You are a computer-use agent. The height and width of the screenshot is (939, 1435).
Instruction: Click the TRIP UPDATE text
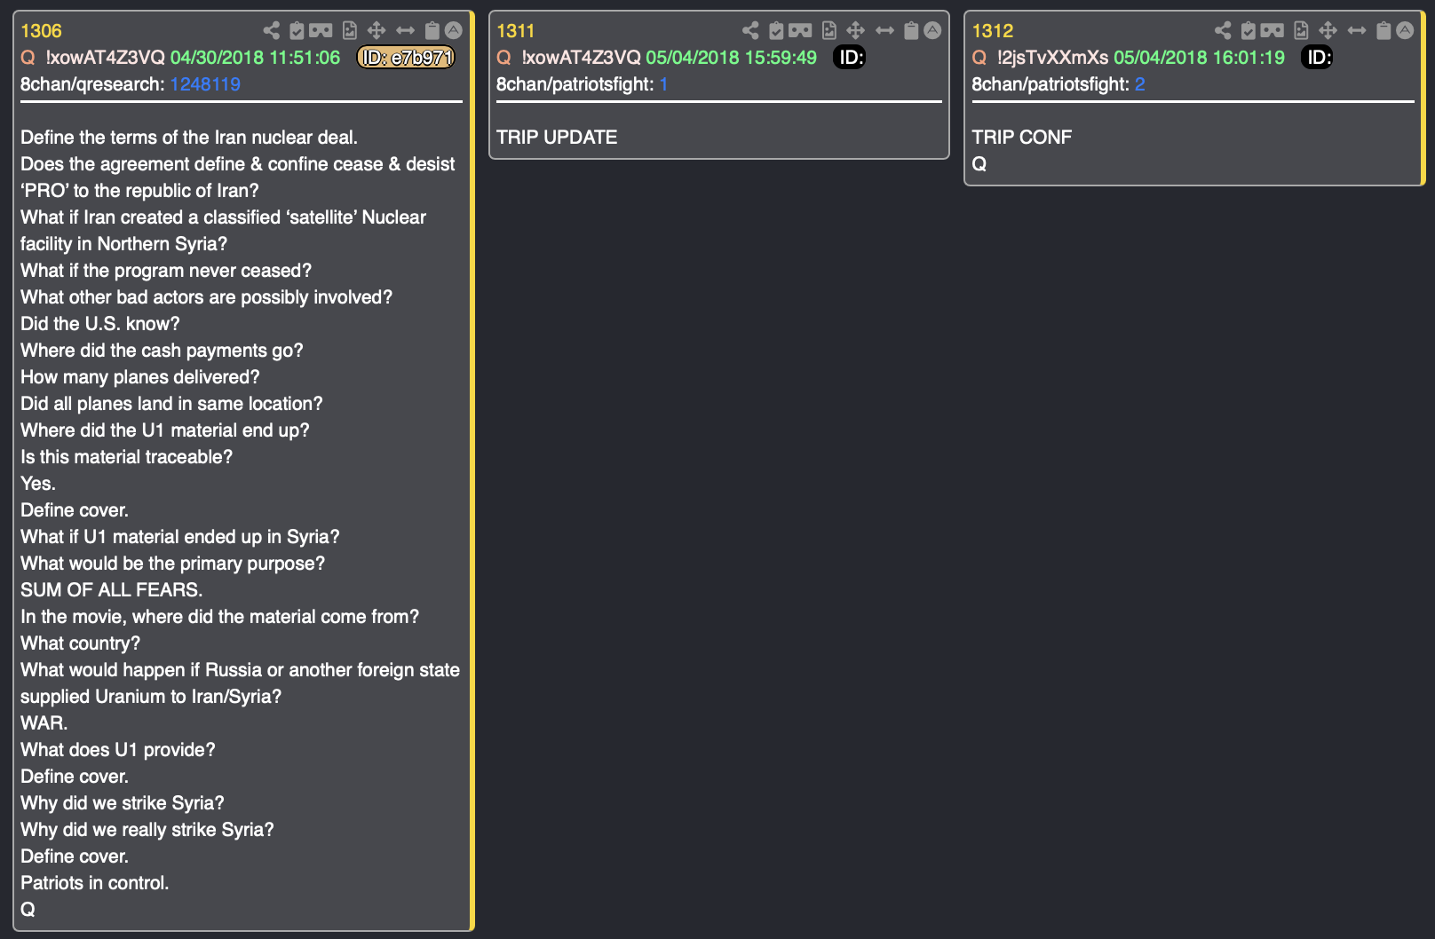557,138
